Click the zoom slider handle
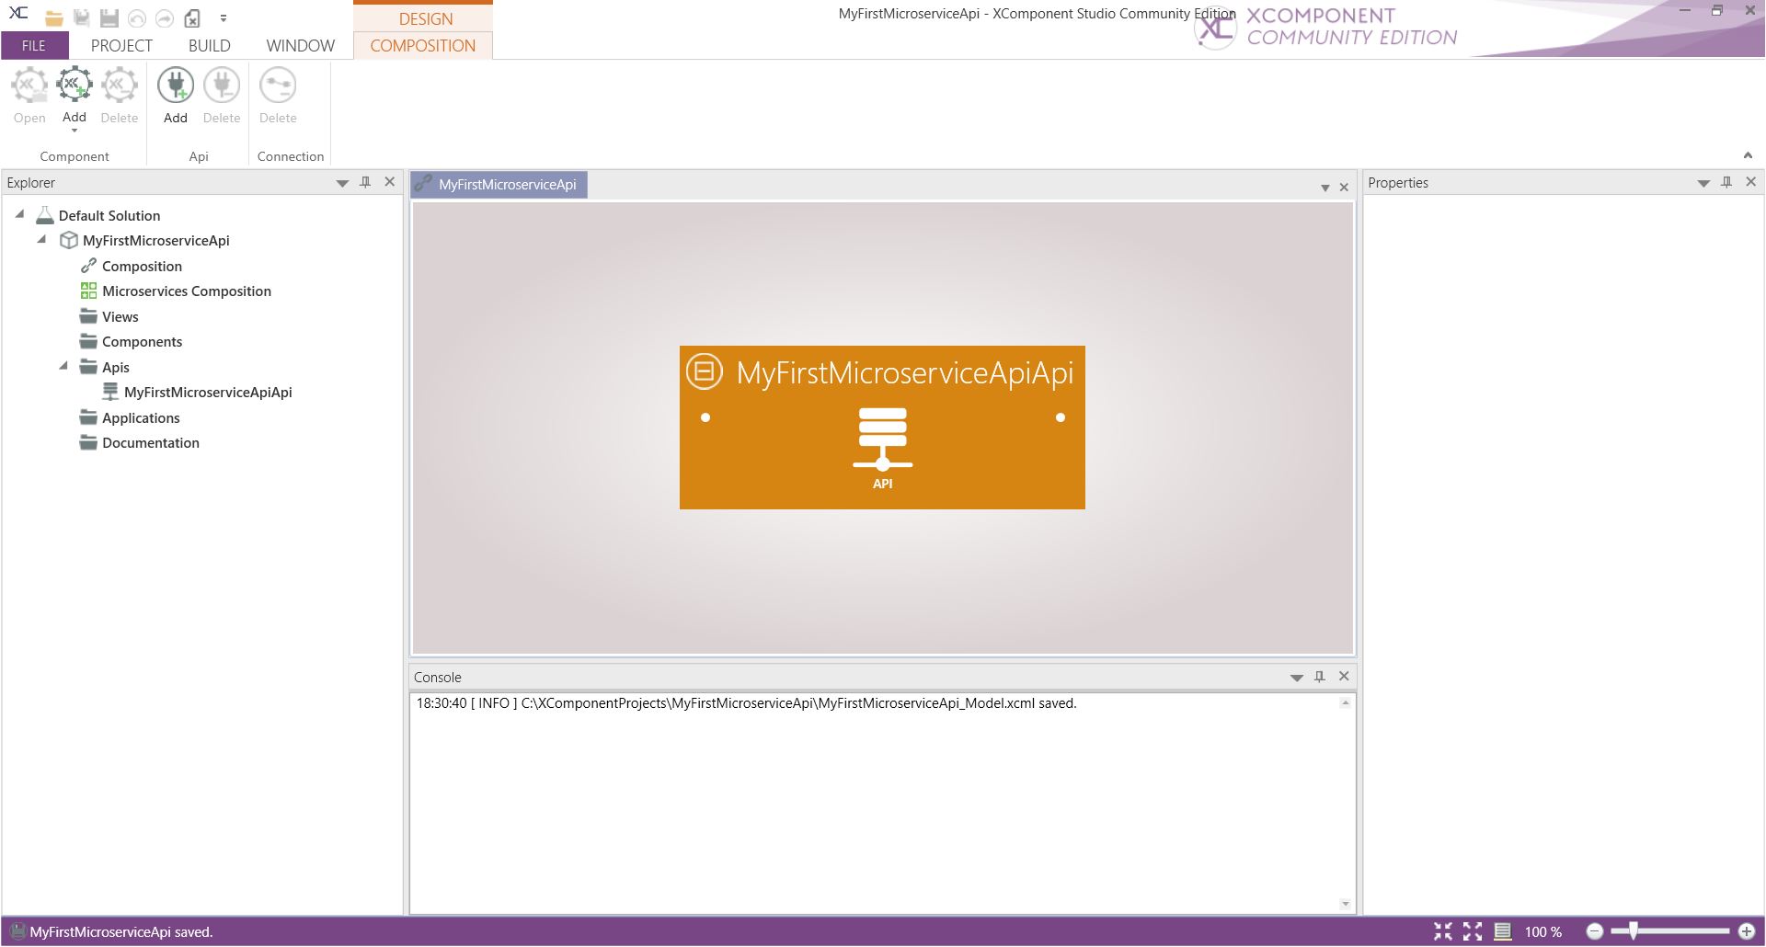The image size is (1766, 947). click(1634, 931)
